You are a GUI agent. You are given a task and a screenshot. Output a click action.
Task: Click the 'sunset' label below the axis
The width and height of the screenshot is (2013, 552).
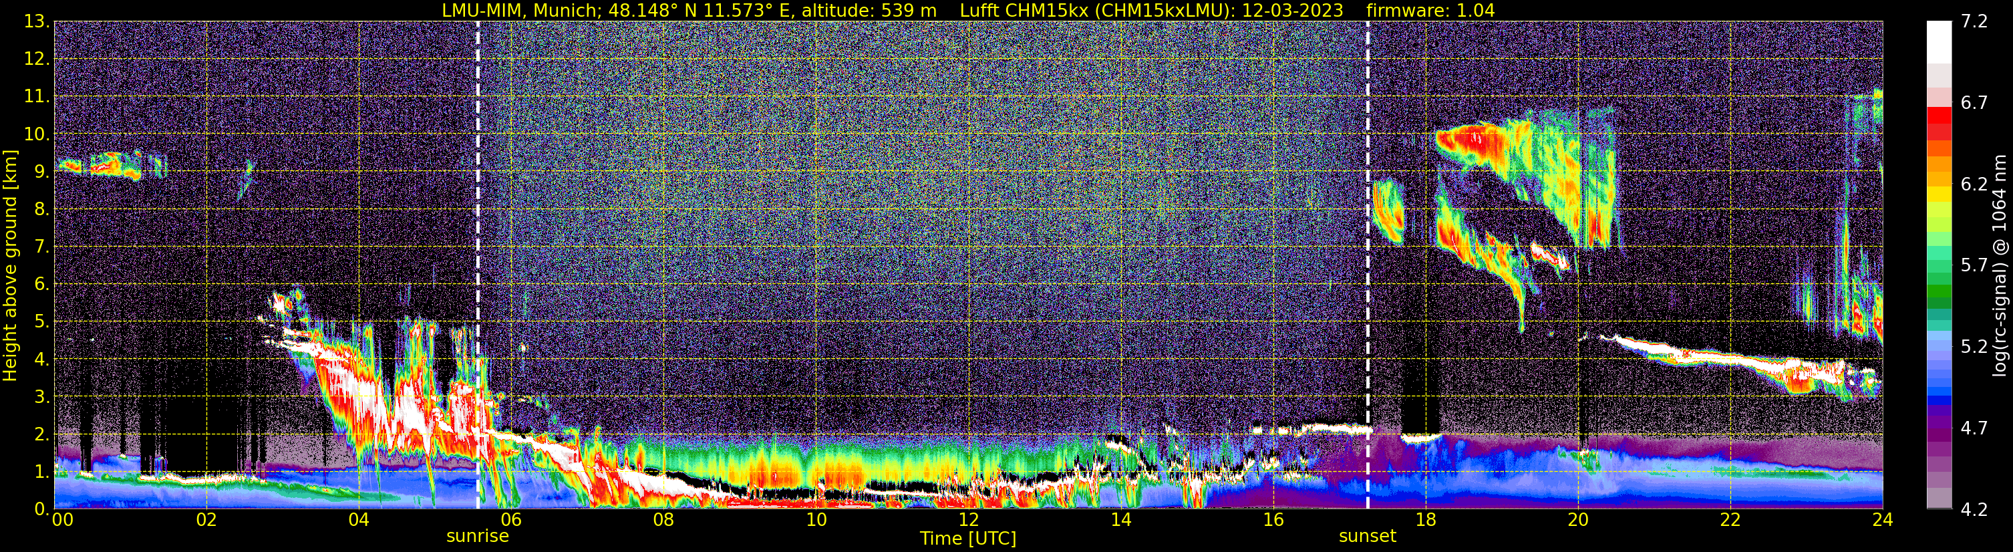(x=1368, y=537)
